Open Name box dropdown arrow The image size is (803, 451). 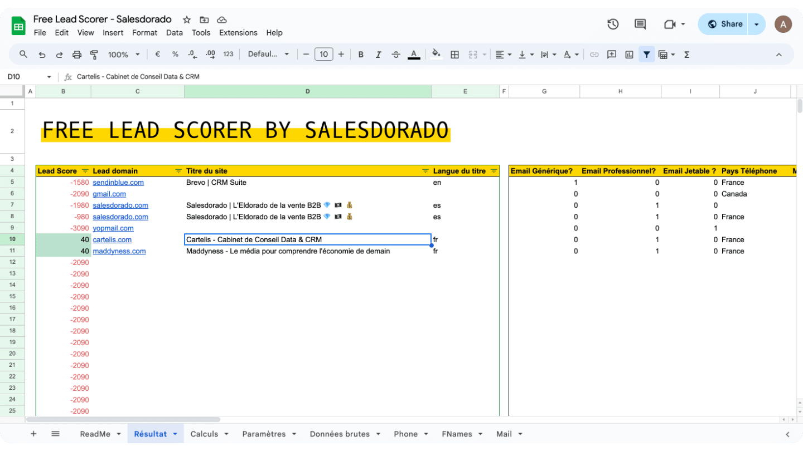(49, 77)
